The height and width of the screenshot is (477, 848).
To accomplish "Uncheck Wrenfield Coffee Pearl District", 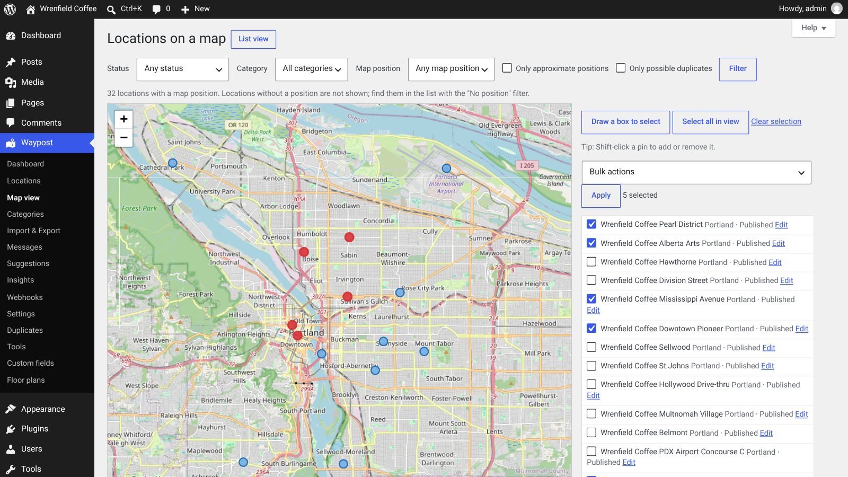I will click(x=591, y=224).
